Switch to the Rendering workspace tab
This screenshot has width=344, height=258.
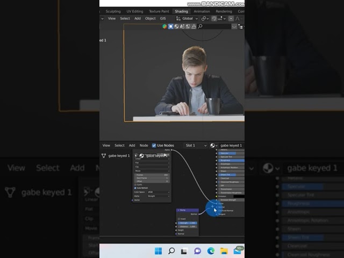click(x=224, y=11)
